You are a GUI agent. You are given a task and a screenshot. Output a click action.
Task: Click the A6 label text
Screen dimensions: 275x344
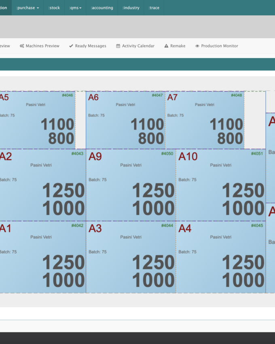coord(93,97)
